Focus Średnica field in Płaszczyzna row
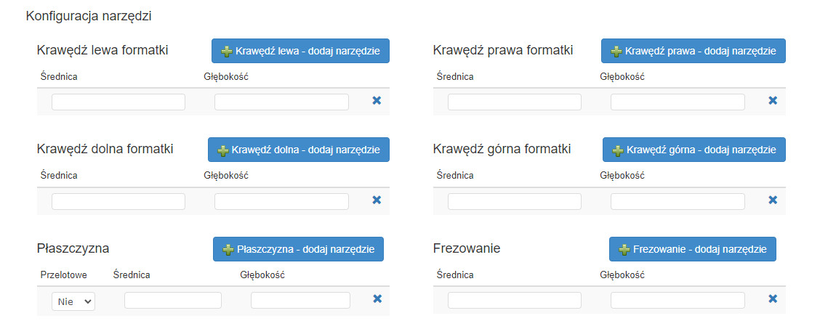The height and width of the screenshot is (321, 820). tap(173, 300)
